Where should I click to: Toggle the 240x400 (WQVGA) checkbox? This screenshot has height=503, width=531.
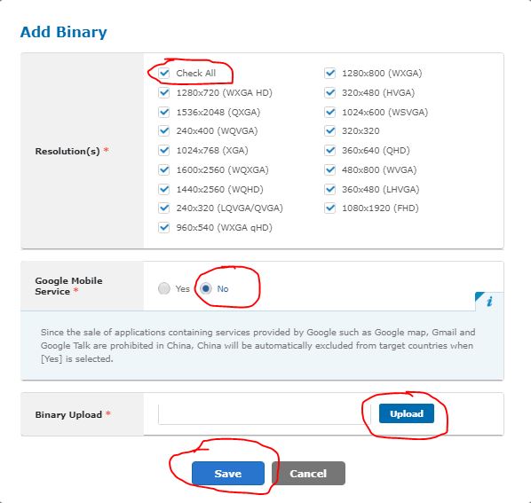pos(164,131)
